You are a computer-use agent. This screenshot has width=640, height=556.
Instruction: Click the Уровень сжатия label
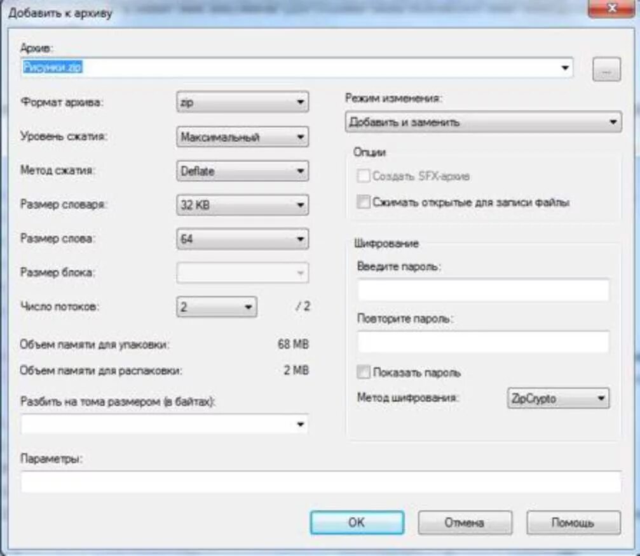64,136
